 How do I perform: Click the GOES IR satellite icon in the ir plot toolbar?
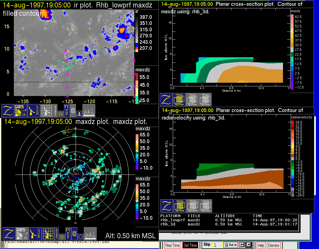(x=21, y=111)
